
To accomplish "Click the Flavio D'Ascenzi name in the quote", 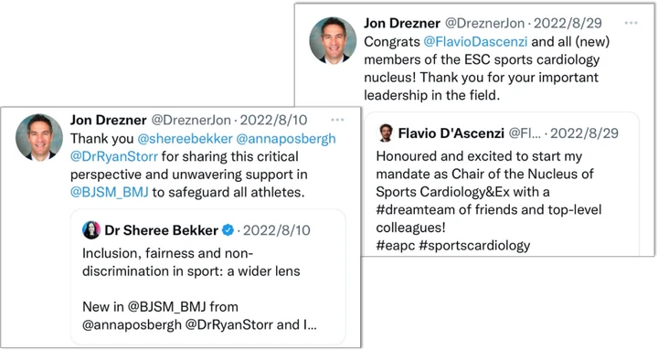I will click(x=451, y=133).
